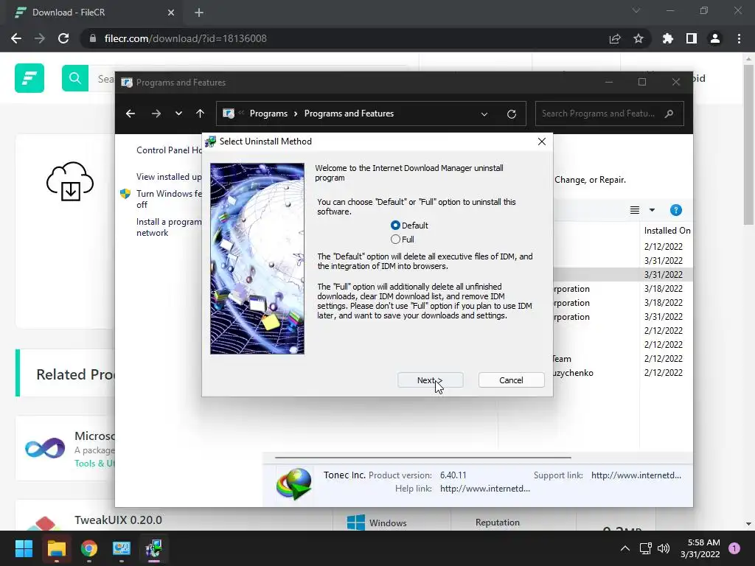Open the Microsoft Visual C++ related product icon
The height and width of the screenshot is (566, 755).
45,449
